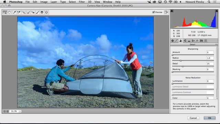Click the Masking value field
The width and height of the screenshot is (220, 124).
(x=210, y=69)
